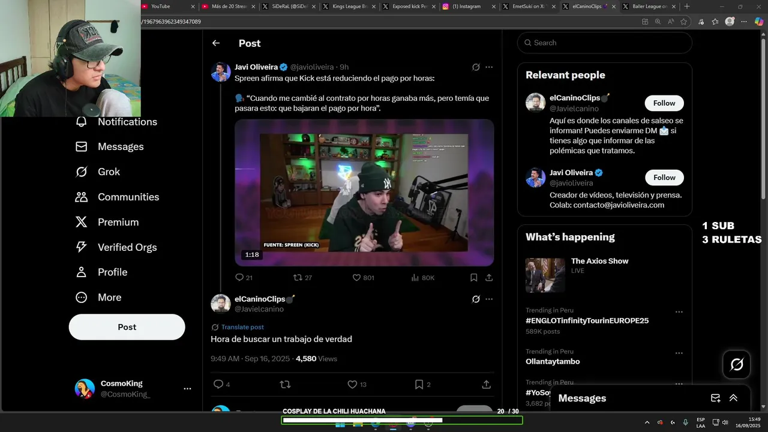Open Premium in the sidebar
Image resolution: width=768 pixels, height=432 pixels.
point(107,222)
